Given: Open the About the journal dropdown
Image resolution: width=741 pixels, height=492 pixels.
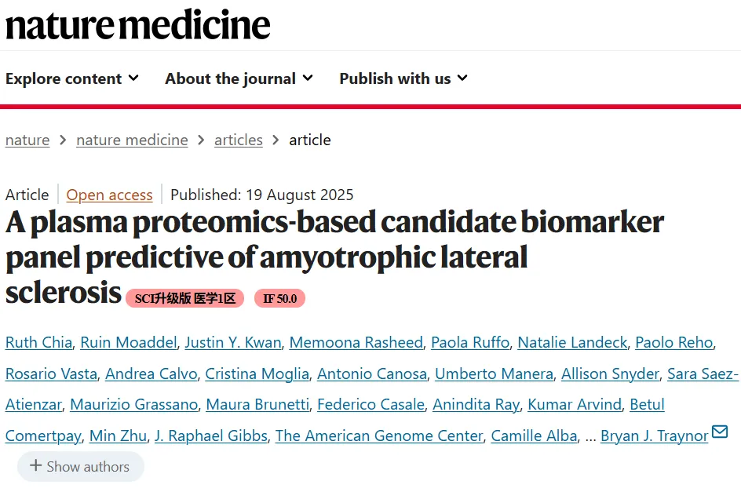Looking at the screenshot, I should 239,78.
